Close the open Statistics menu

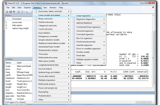click(x=37, y=7)
